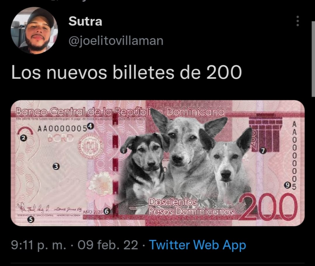Click the 9:11 p. m. timestamp
This screenshot has width=315, height=266.
point(38,245)
